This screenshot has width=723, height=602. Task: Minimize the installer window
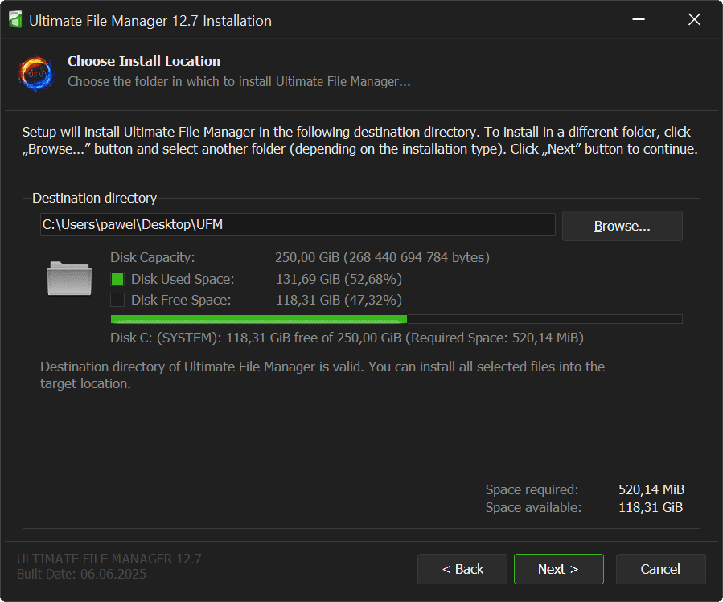click(638, 20)
